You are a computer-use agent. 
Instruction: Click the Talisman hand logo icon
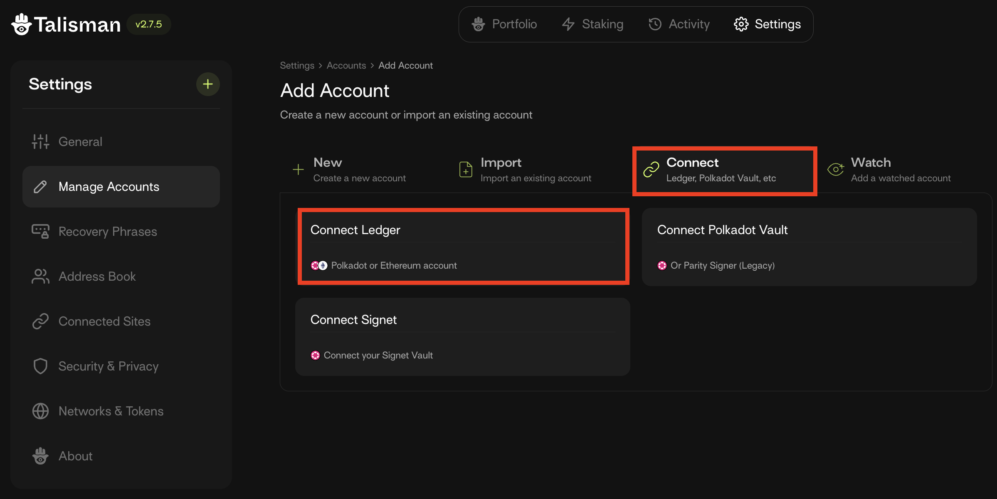point(22,24)
